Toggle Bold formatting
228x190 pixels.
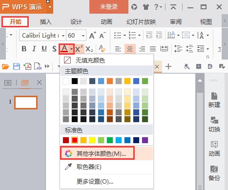click(24, 49)
